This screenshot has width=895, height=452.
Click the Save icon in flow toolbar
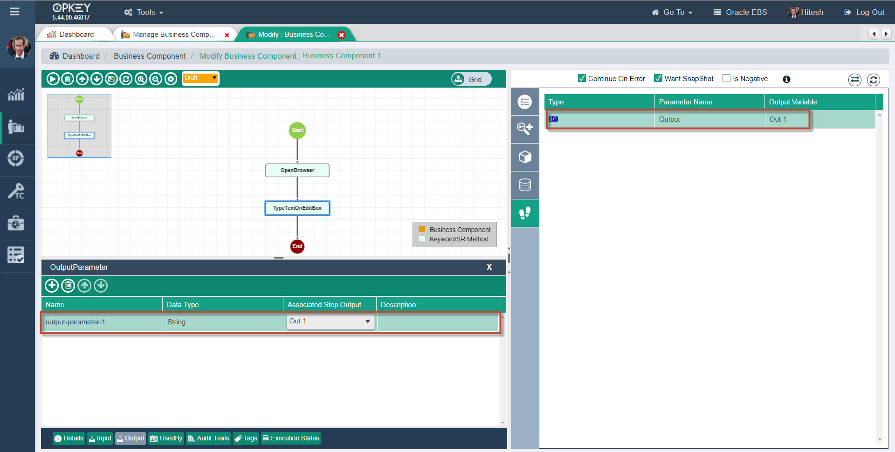pos(111,79)
